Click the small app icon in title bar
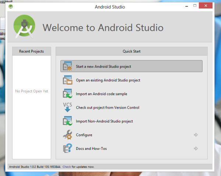 [11, 6]
